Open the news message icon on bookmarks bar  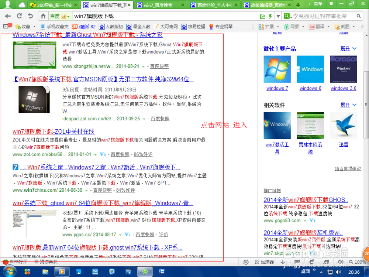[x=8, y=26]
